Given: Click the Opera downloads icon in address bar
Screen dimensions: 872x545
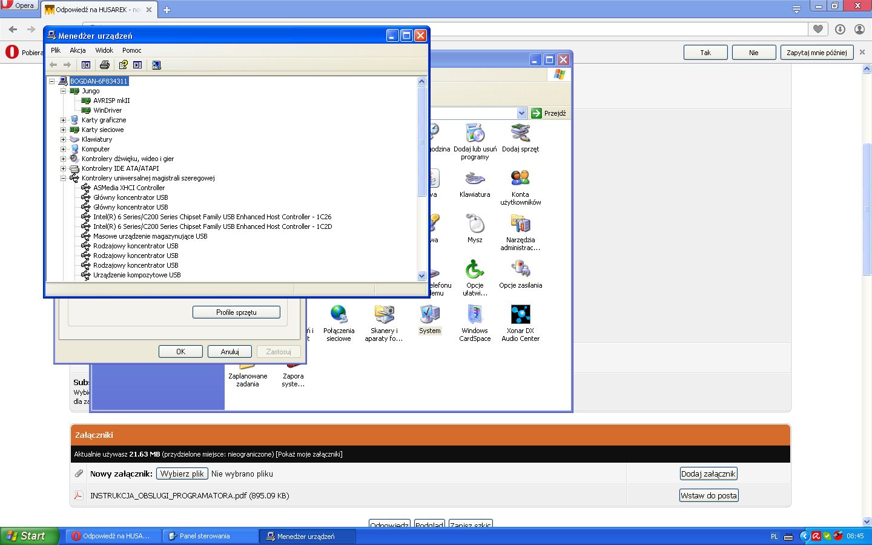Looking at the screenshot, I should point(840,29).
